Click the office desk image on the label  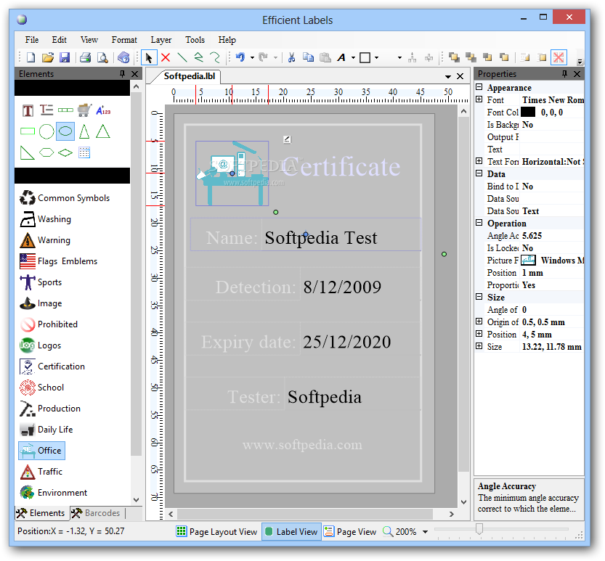coord(232,173)
